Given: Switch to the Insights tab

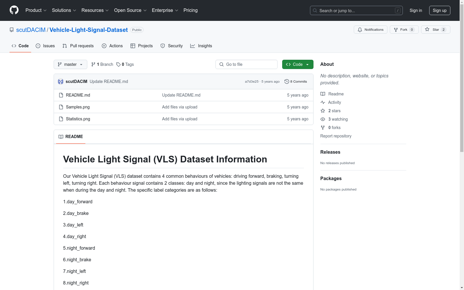Looking at the screenshot, I should [x=201, y=46].
